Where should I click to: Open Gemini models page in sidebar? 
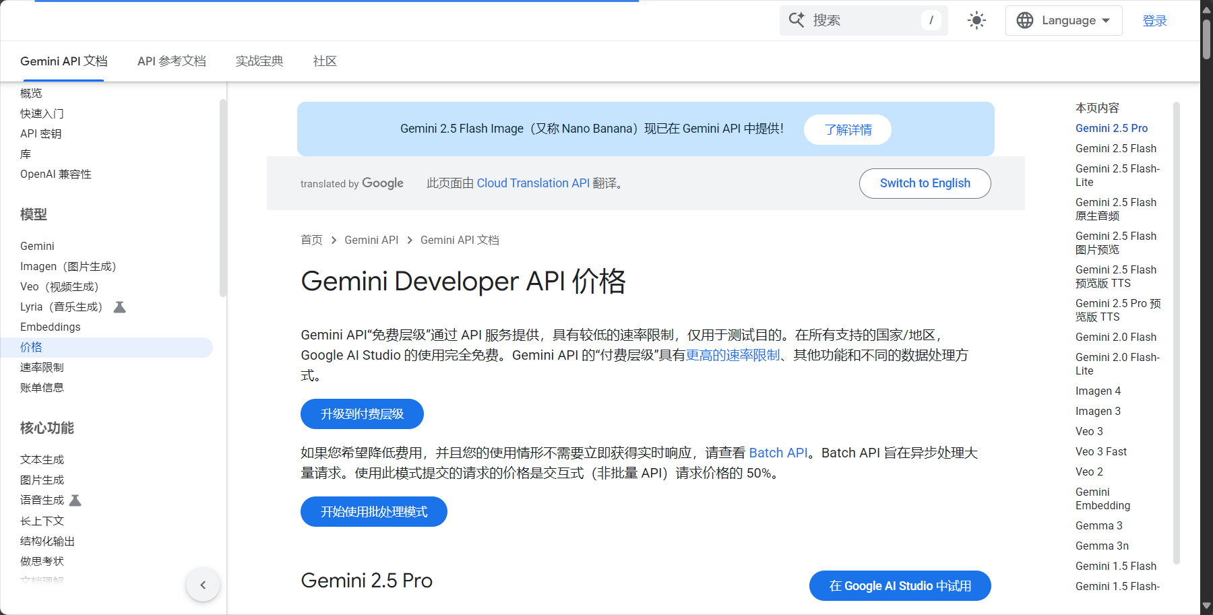point(37,247)
